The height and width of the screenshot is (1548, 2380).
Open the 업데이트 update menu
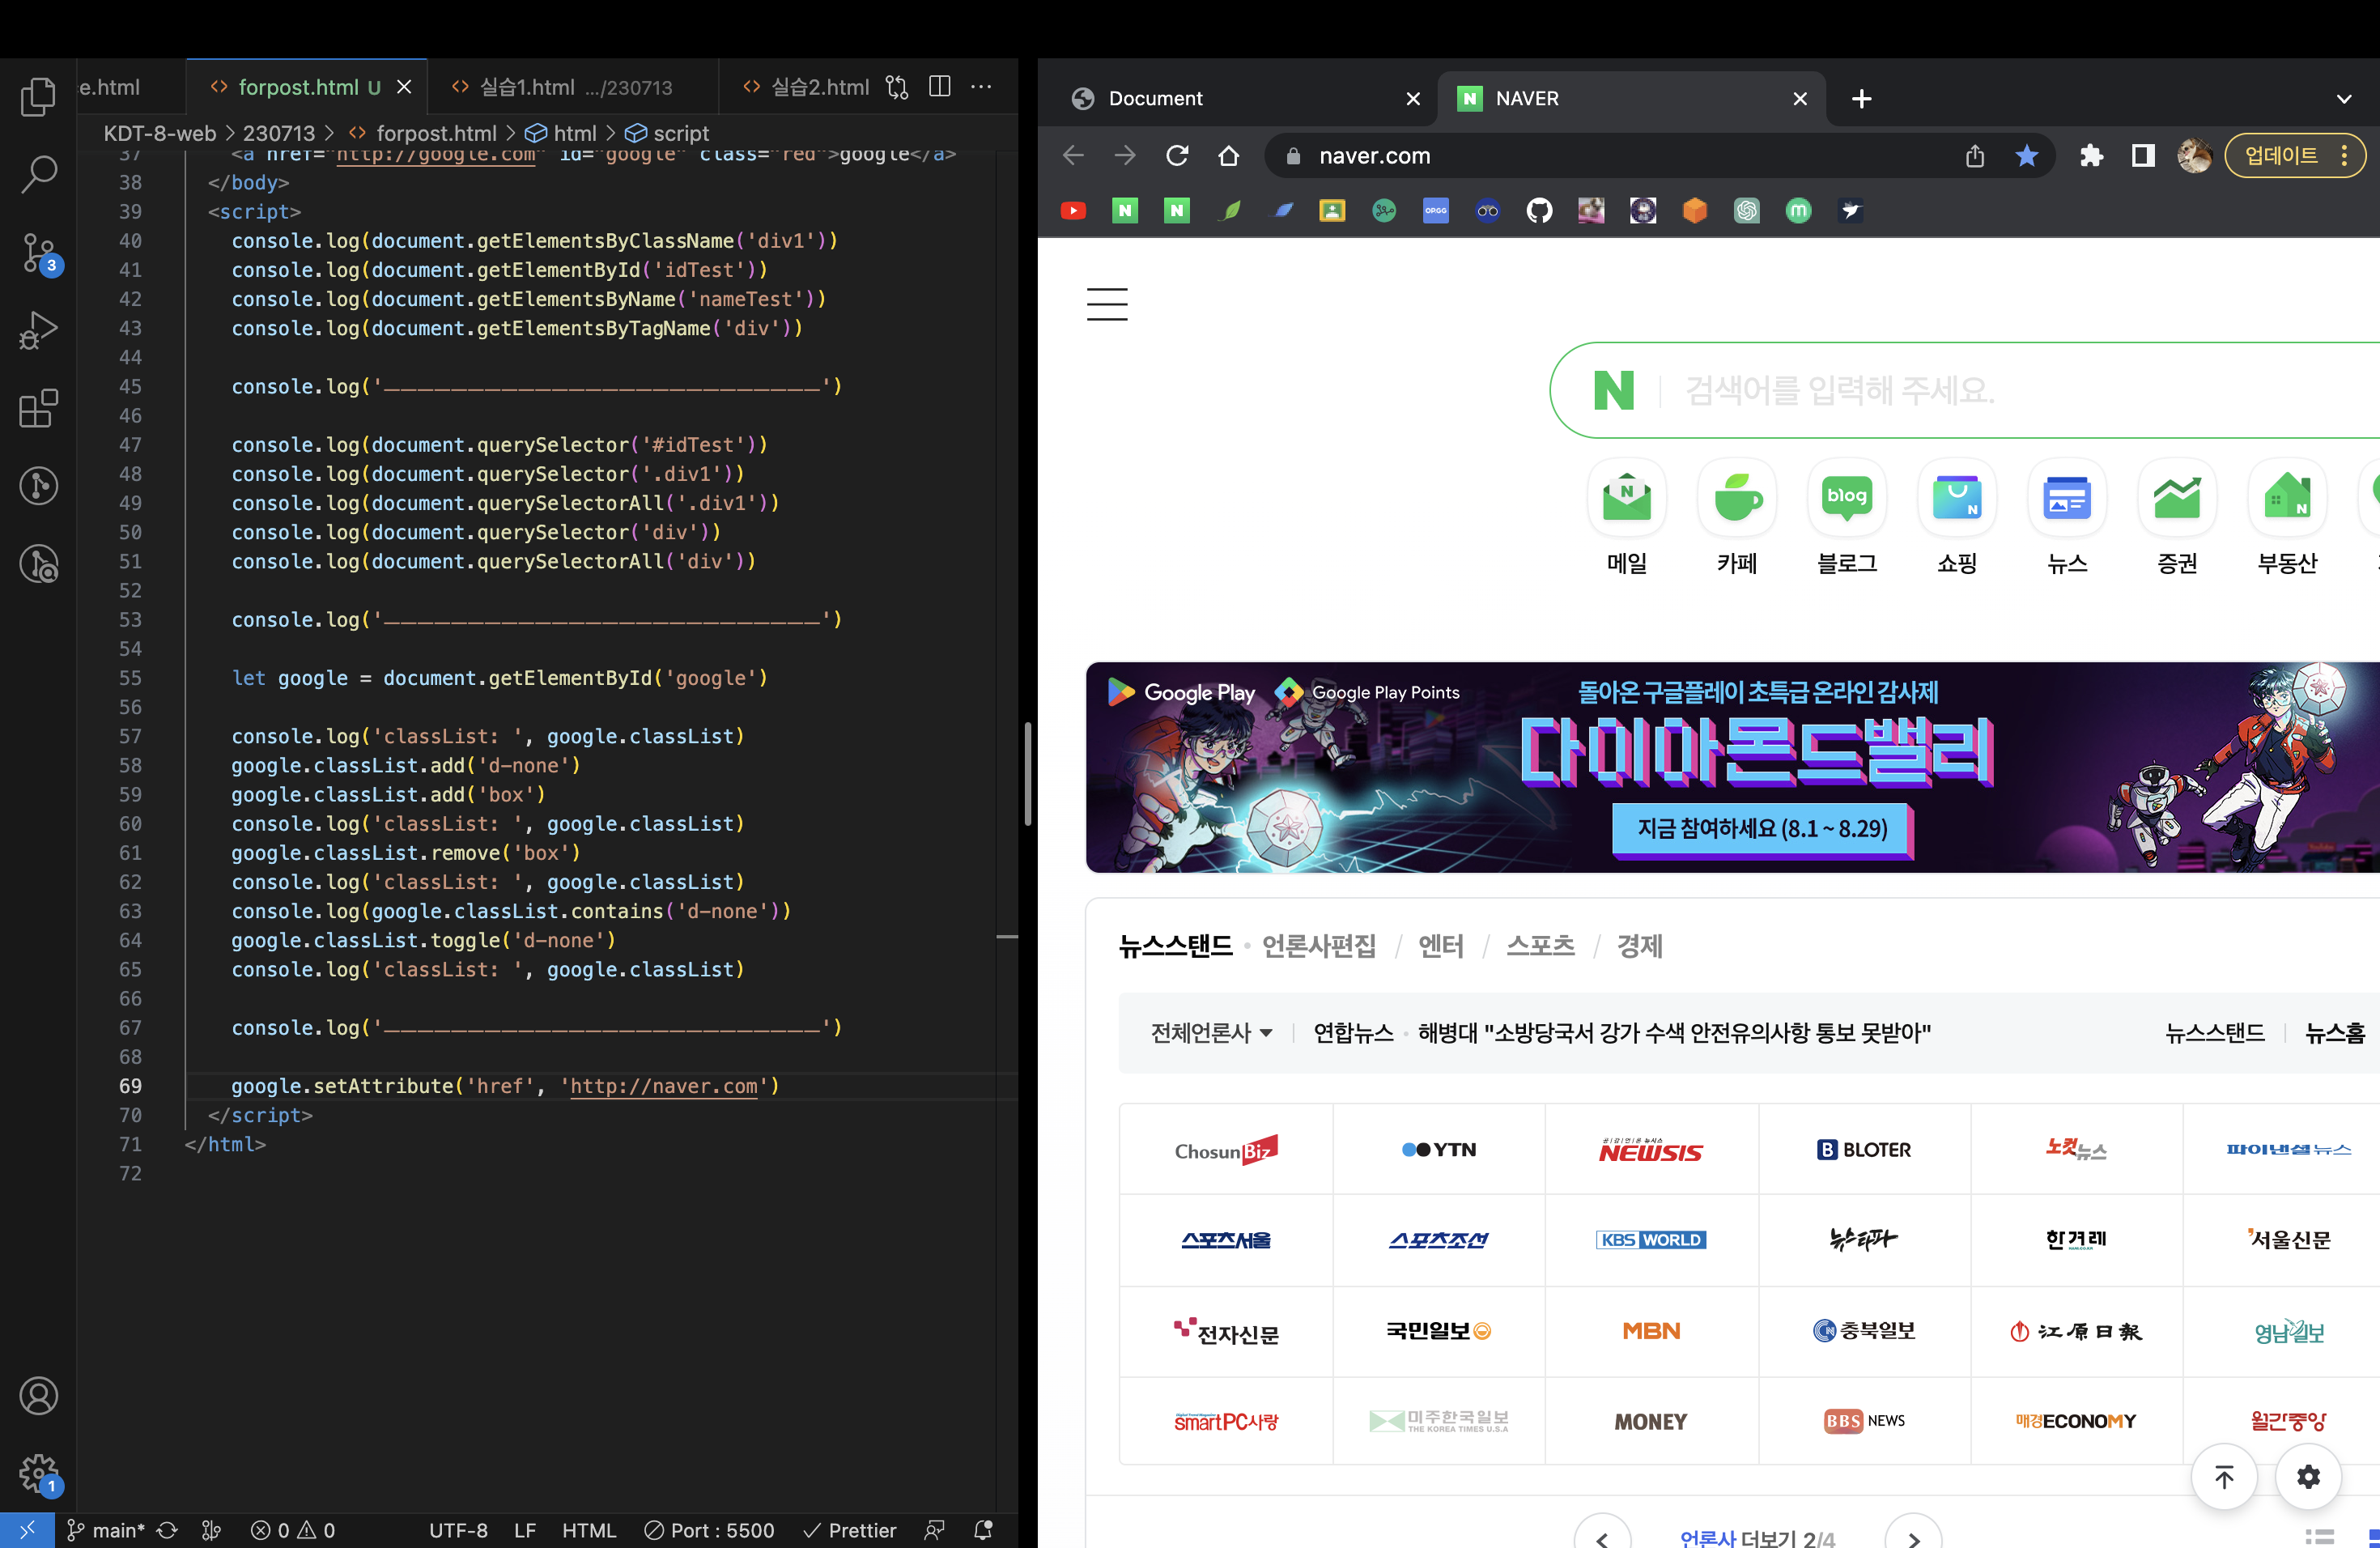(x=2294, y=155)
